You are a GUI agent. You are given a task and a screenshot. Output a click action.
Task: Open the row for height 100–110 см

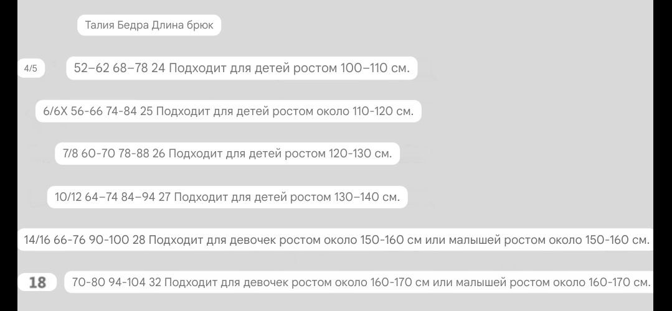tap(242, 68)
